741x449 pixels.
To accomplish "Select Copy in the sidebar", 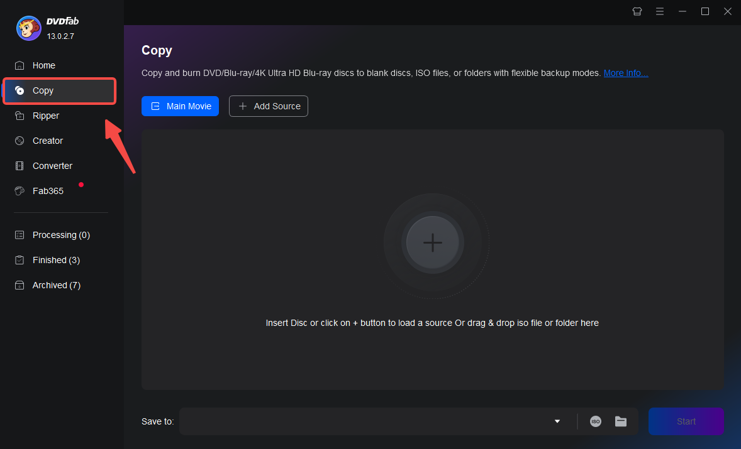I will [x=59, y=90].
